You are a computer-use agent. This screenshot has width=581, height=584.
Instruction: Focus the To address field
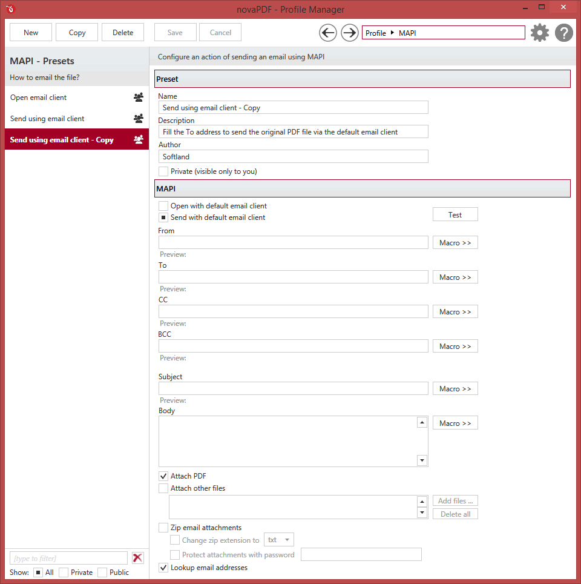pos(294,277)
